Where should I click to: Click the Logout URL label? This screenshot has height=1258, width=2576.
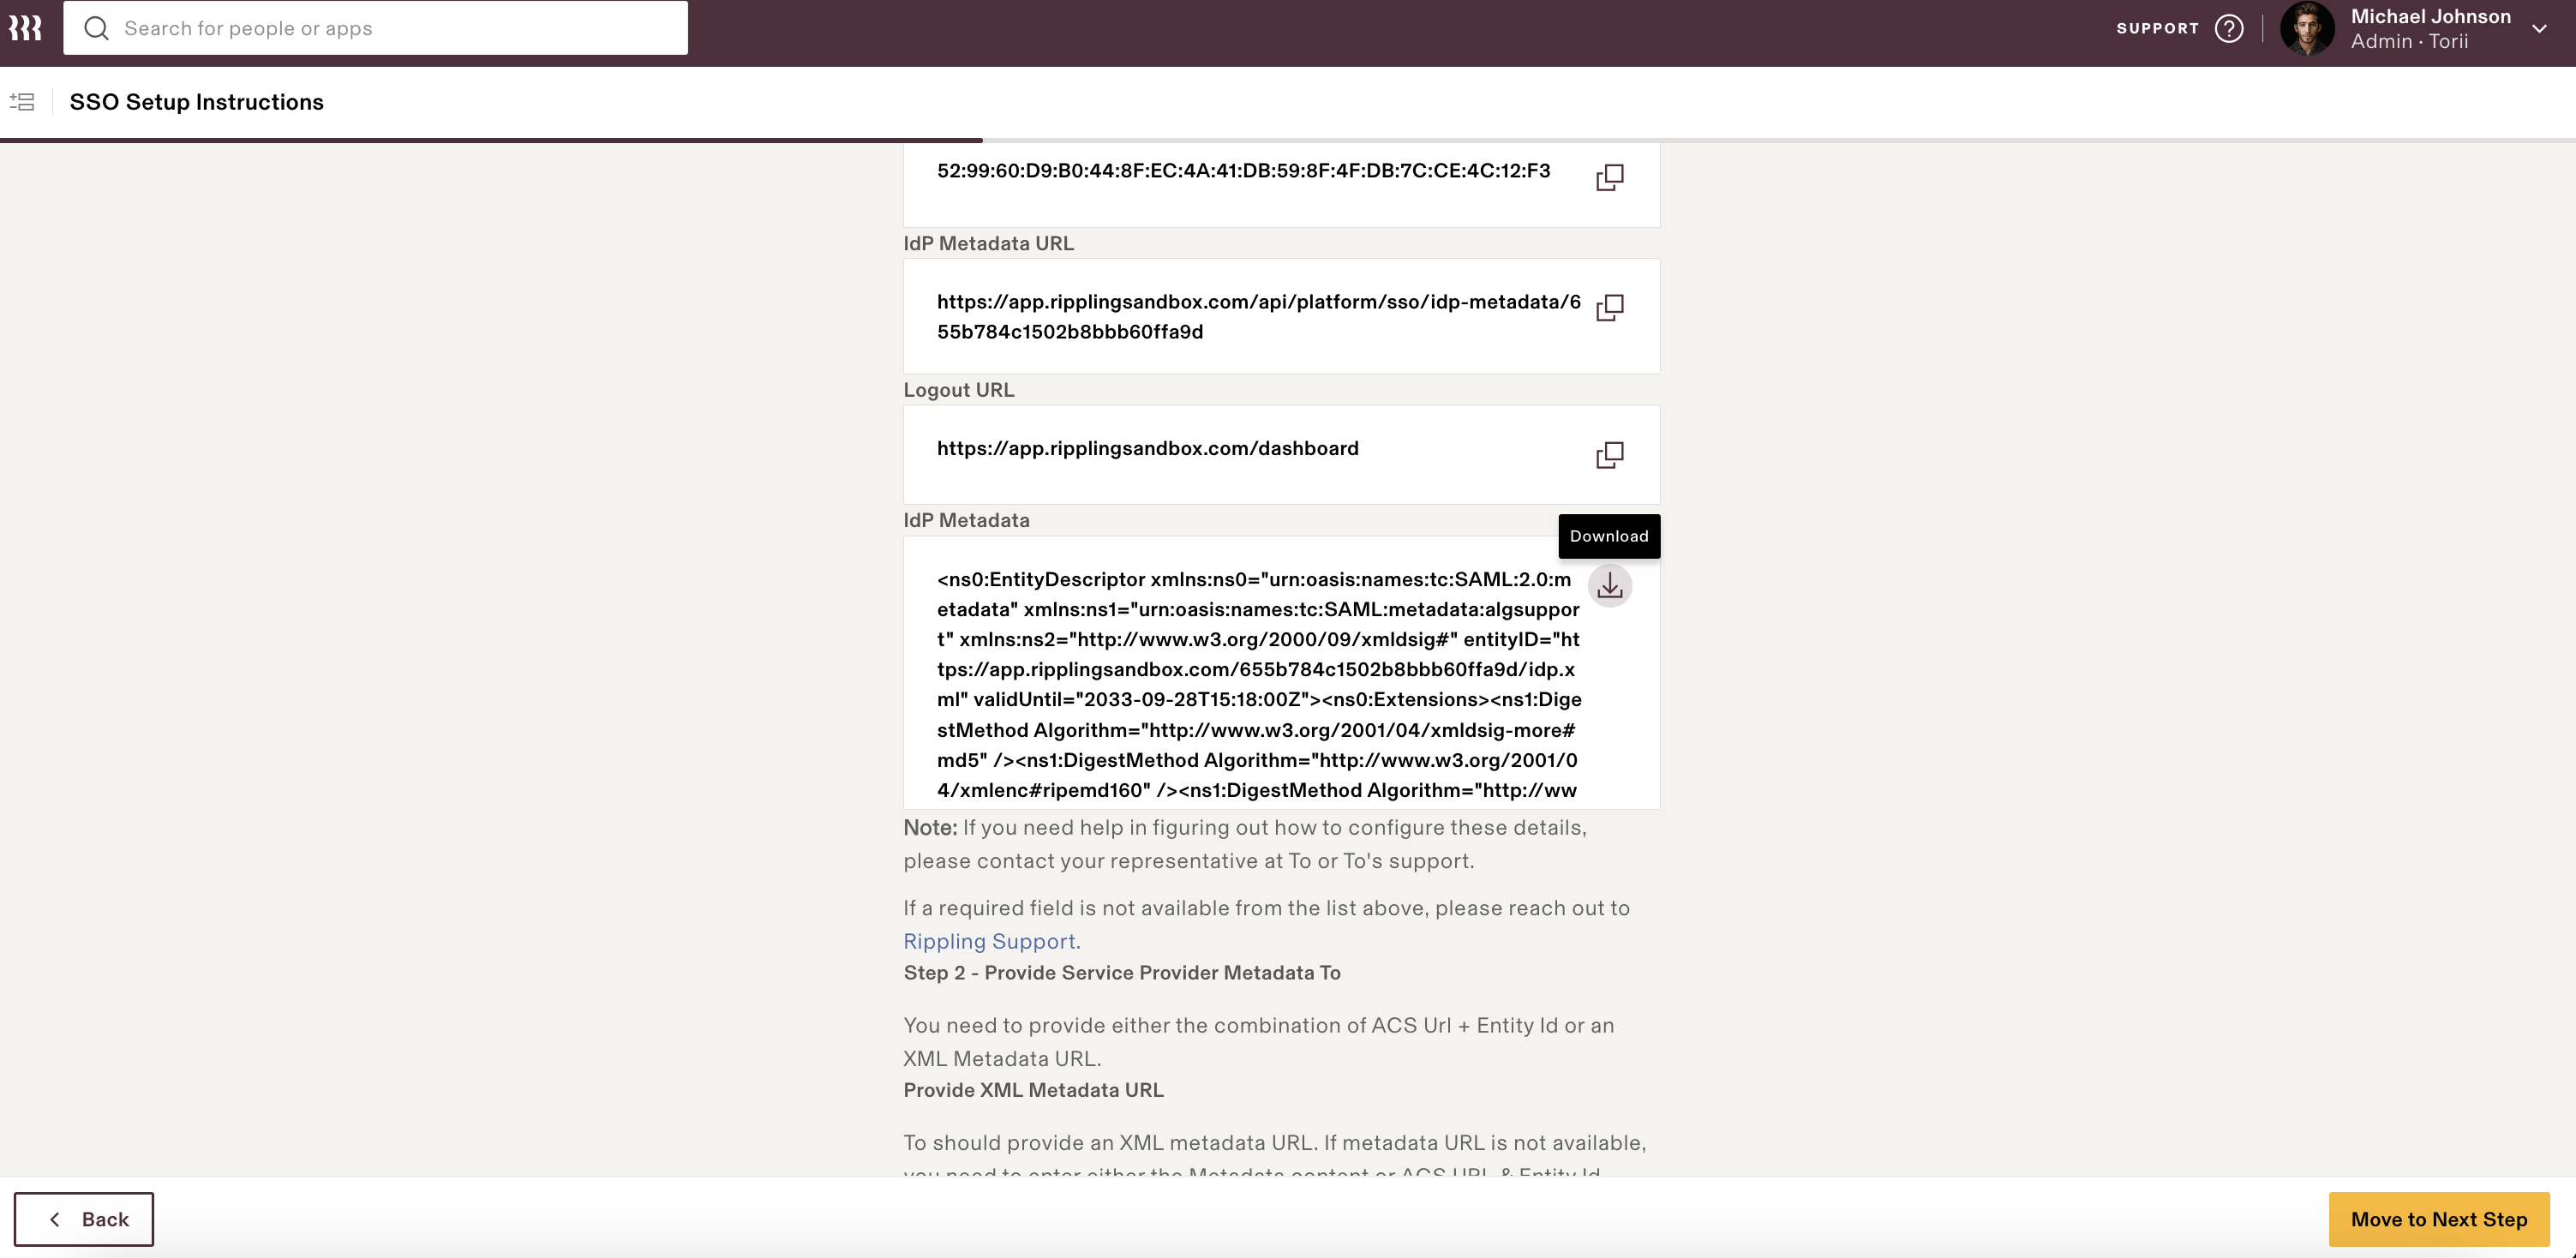click(x=958, y=390)
